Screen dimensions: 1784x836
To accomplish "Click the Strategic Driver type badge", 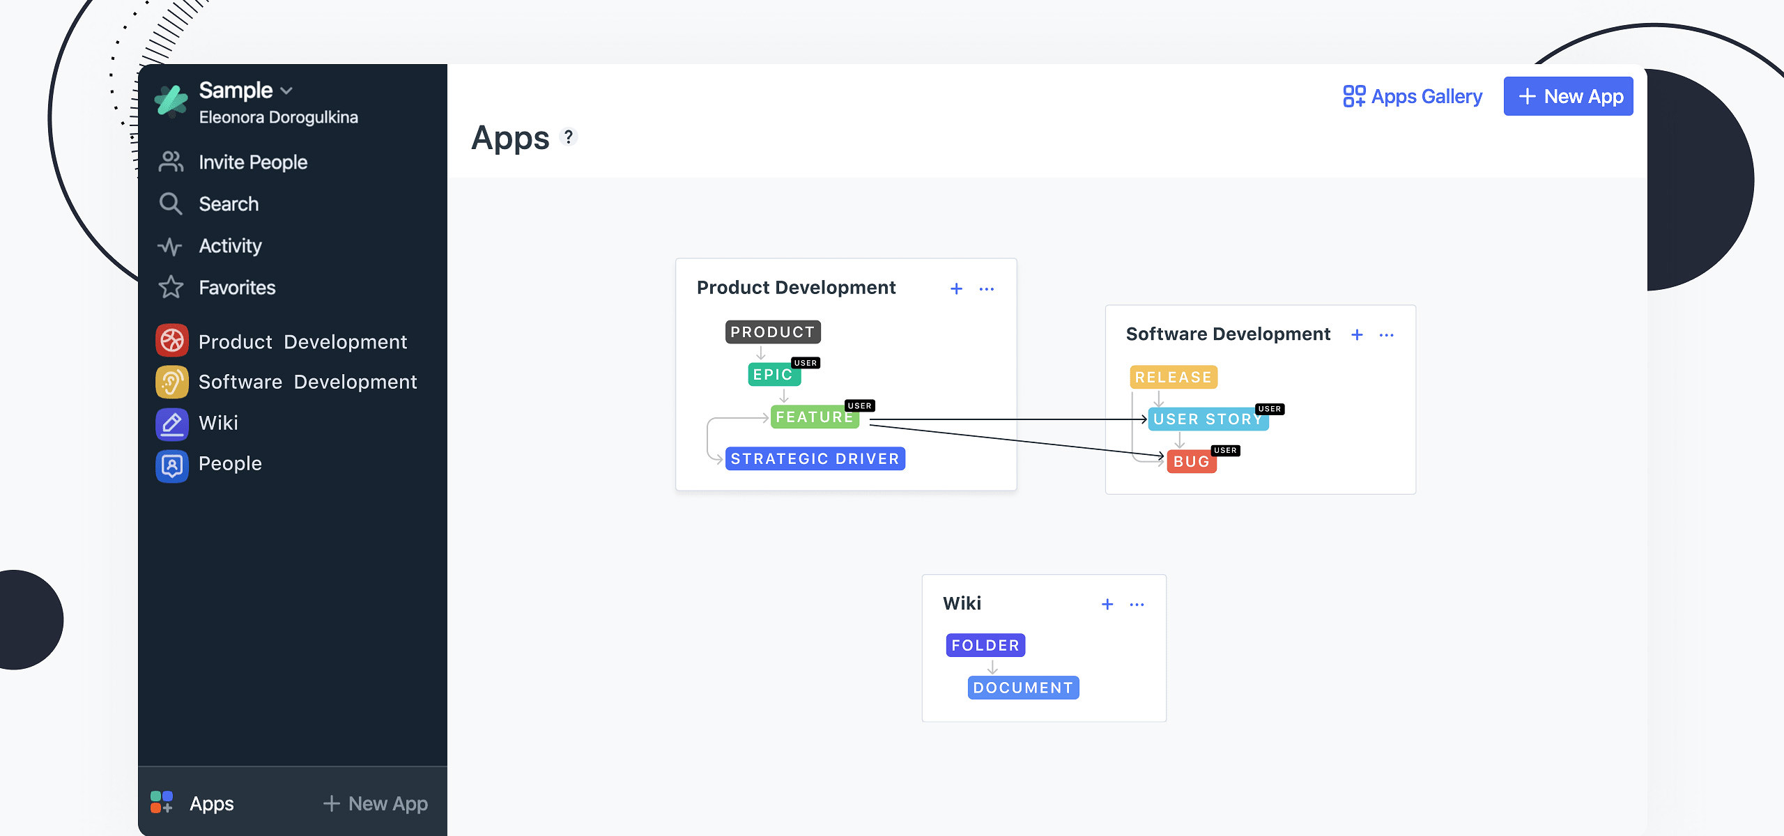I will pos(815,458).
